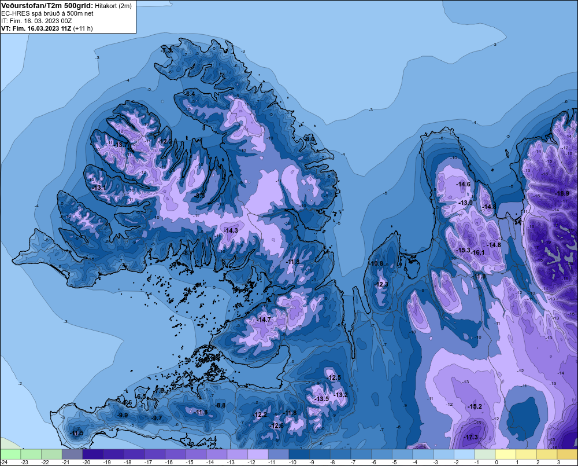
Task: Pick the pale lilac swatch between -12 and -11
Action: coord(258,454)
